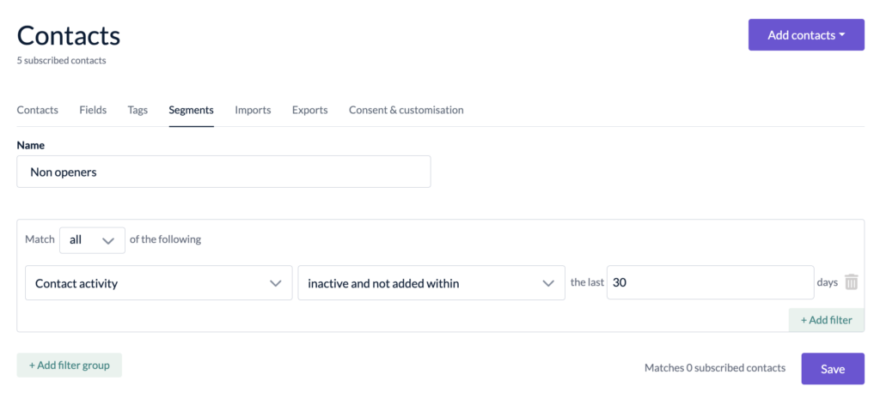880x405 pixels.
Task: Save the Non openers segment
Action: [832, 369]
